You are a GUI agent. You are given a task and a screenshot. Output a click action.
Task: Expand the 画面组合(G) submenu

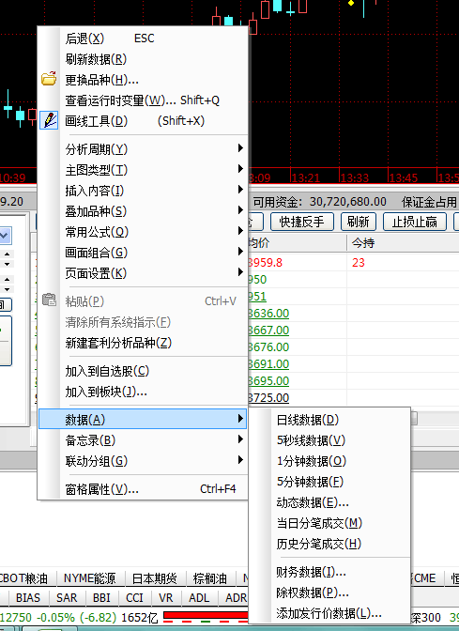pyautogui.click(x=143, y=253)
